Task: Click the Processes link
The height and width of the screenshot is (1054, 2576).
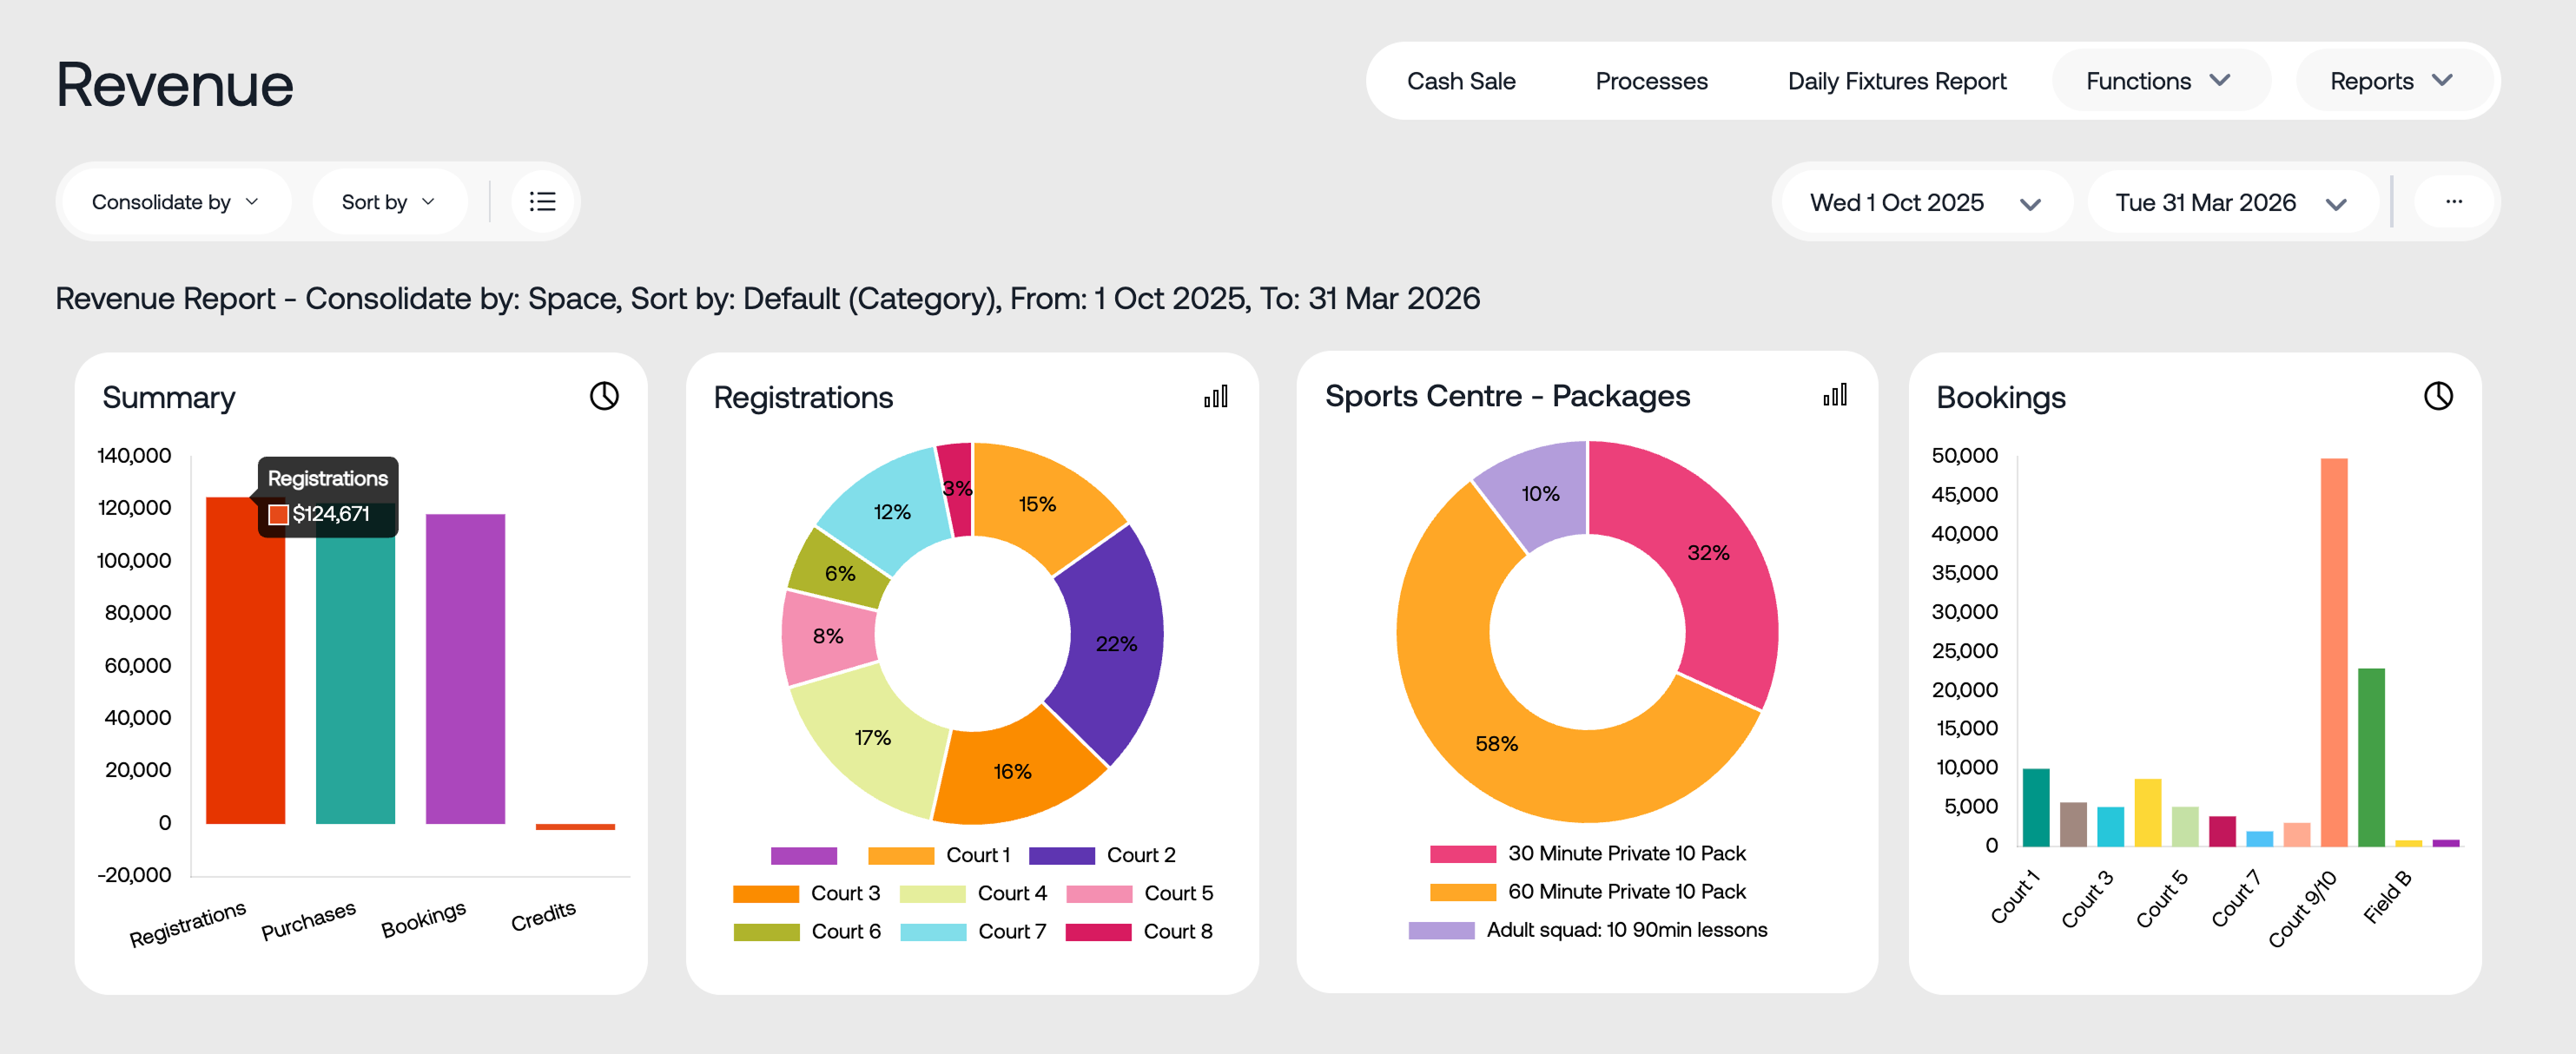Action: click(x=1651, y=81)
